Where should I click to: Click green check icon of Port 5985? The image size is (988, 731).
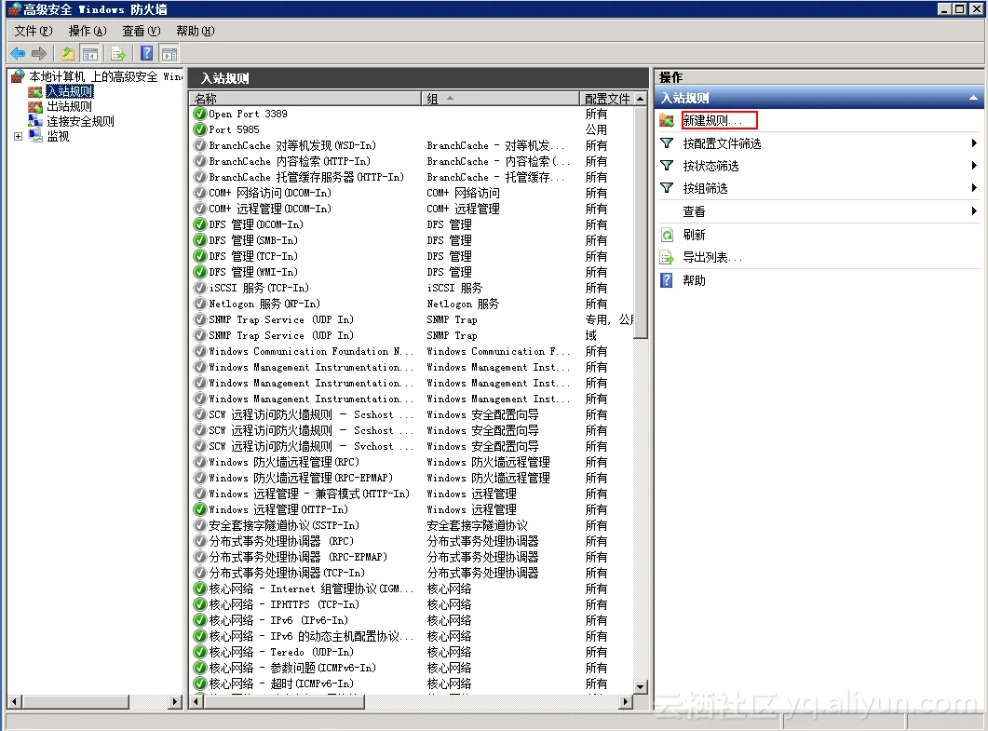(x=200, y=129)
